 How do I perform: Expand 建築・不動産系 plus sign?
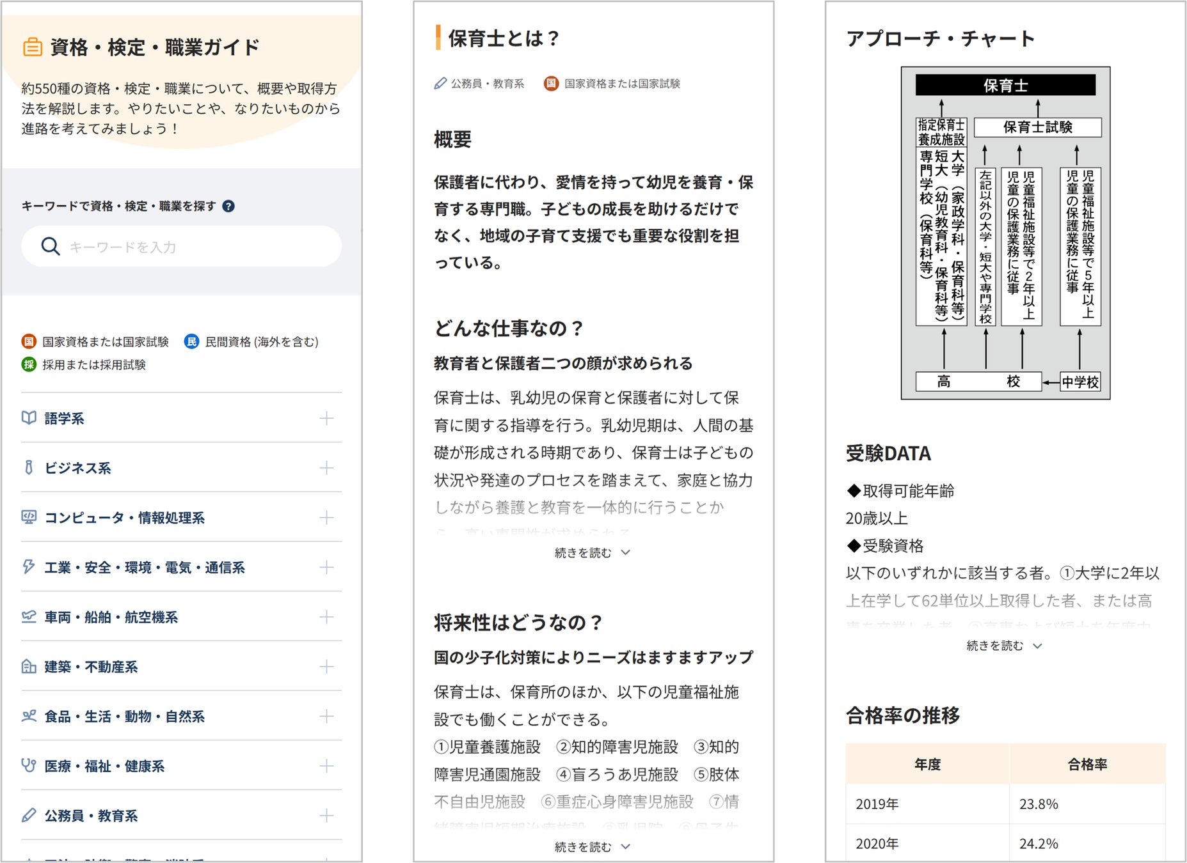[x=326, y=667]
